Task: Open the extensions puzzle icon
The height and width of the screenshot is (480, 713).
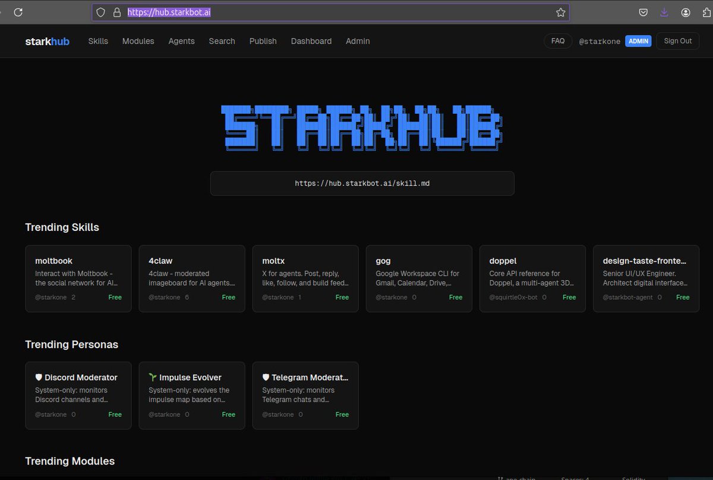Action: (x=706, y=12)
